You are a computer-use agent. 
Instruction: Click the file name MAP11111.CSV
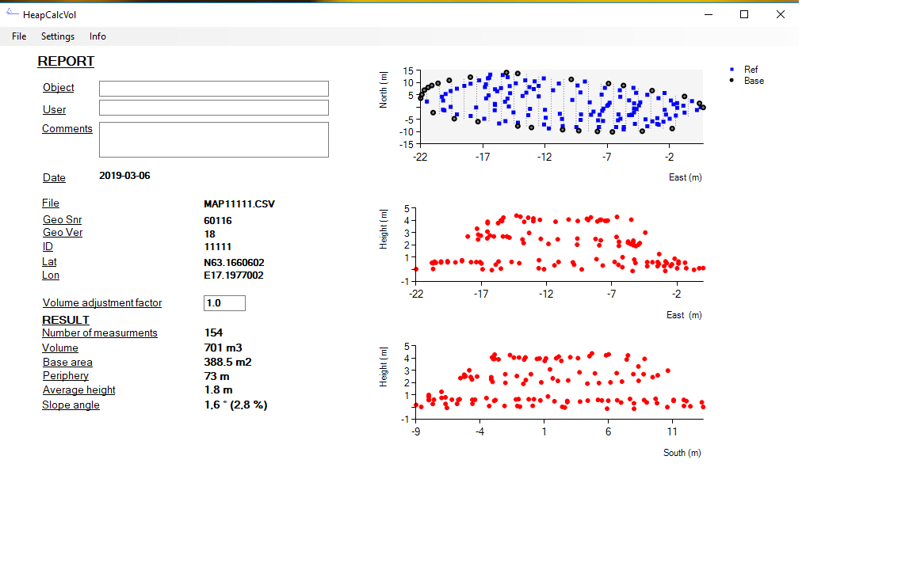pos(239,204)
